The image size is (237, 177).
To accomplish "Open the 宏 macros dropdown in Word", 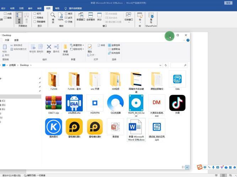I will coord(140,18).
